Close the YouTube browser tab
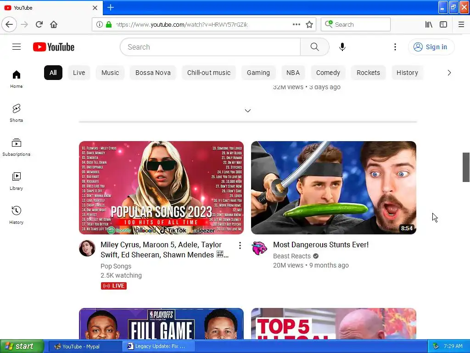Image resolution: width=470 pixels, height=353 pixels. 95,7
